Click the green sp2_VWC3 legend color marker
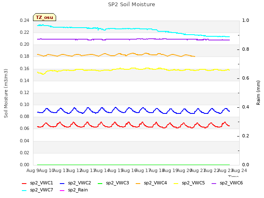The width and height of the screenshot is (264, 198). (100, 183)
